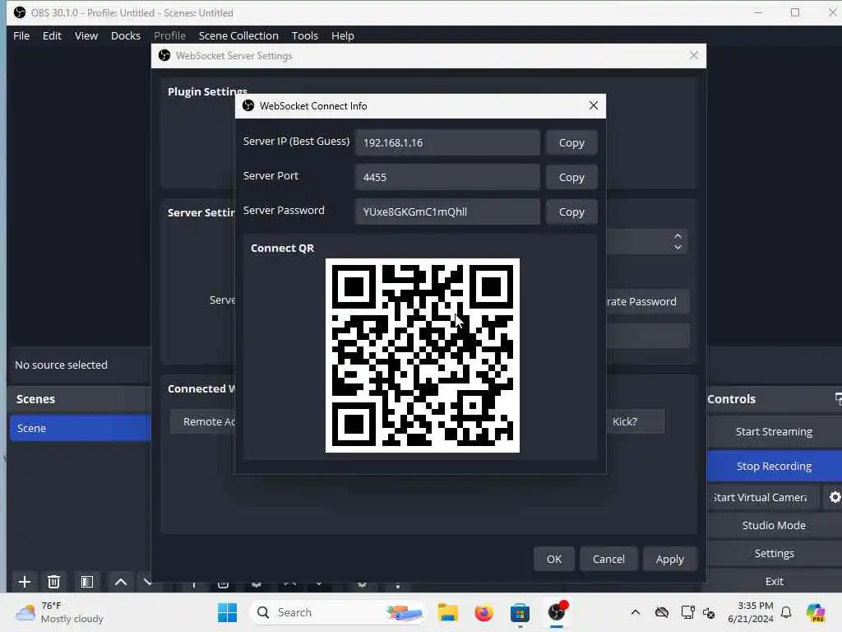This screenshot has height=632, width=842.
Task: Open Settings from Controls dock
Action: [x=774, y=553]
